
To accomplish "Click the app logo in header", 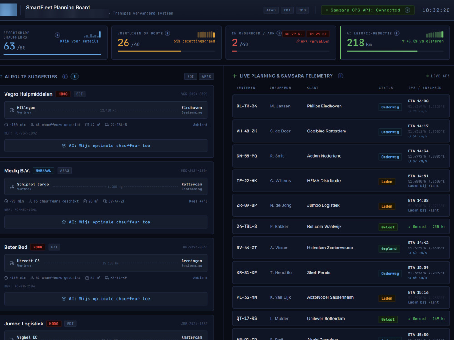I will click(8, 10).
